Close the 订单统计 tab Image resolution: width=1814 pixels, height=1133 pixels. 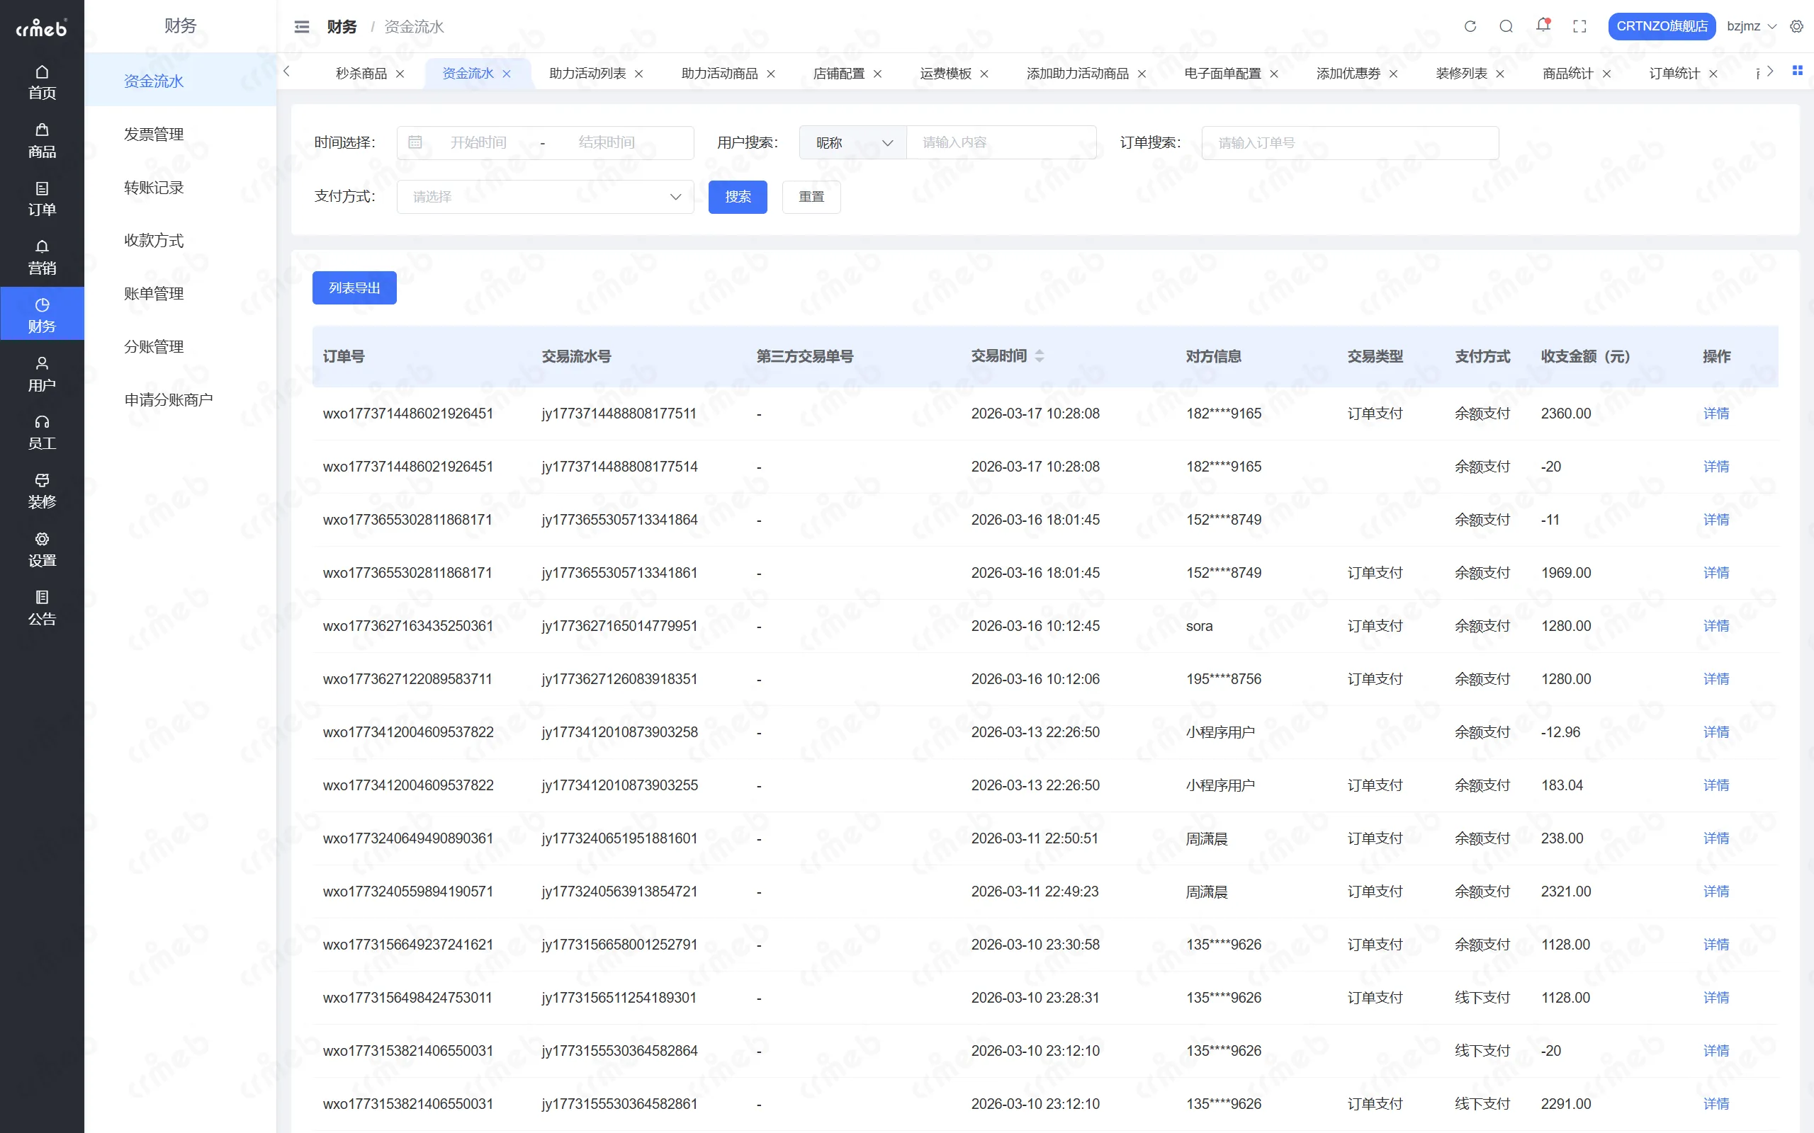click(1713, 74)
